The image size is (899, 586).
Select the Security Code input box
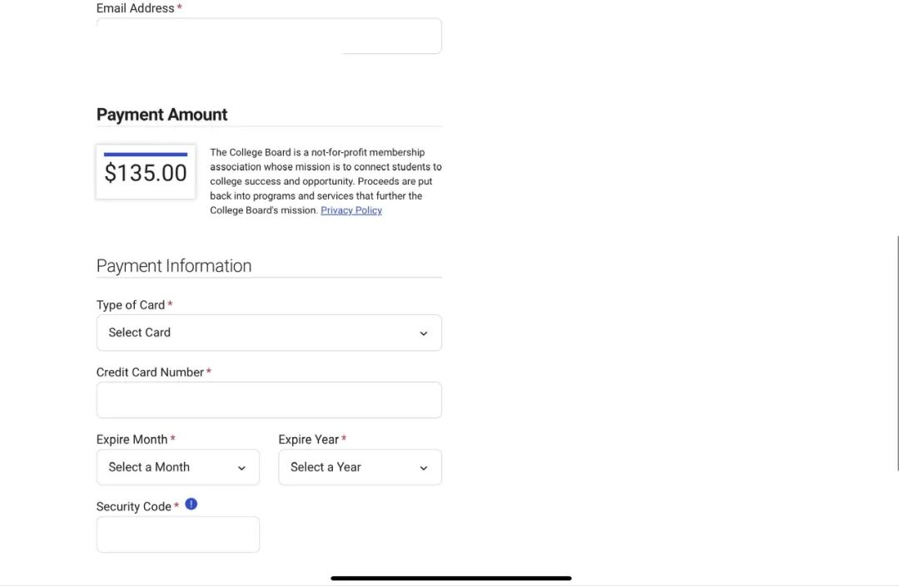point(177,534)
